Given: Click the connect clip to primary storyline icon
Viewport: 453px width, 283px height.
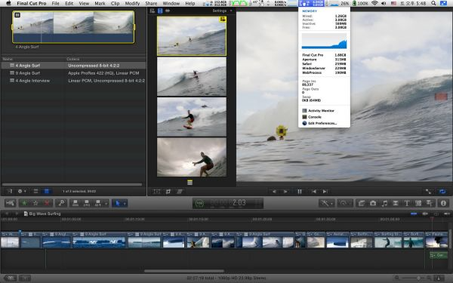Looking at the screenshot, I should [x=75, y=203].
